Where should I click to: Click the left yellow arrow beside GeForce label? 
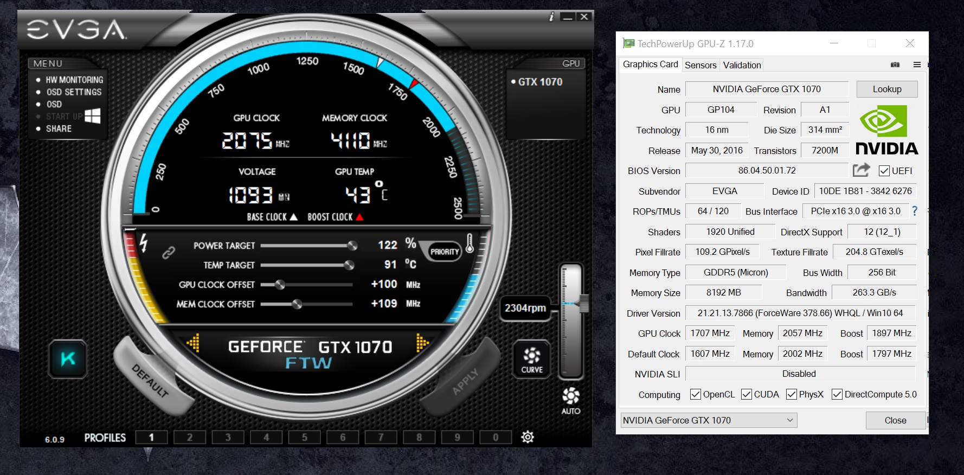193,343
